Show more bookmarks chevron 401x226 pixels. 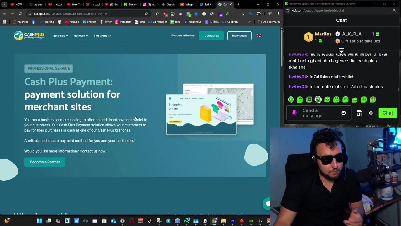coord(249,22)
